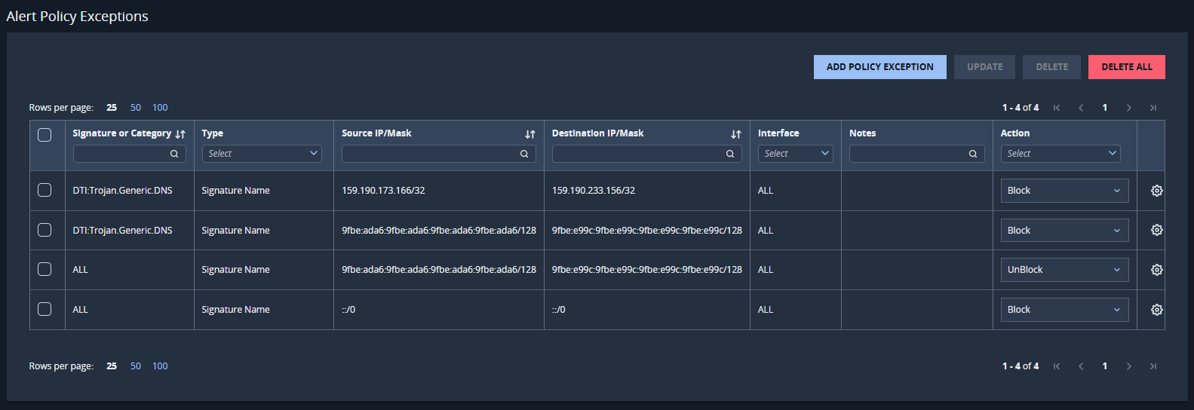
Task: Click the DELETE button
Action: 1051,67
